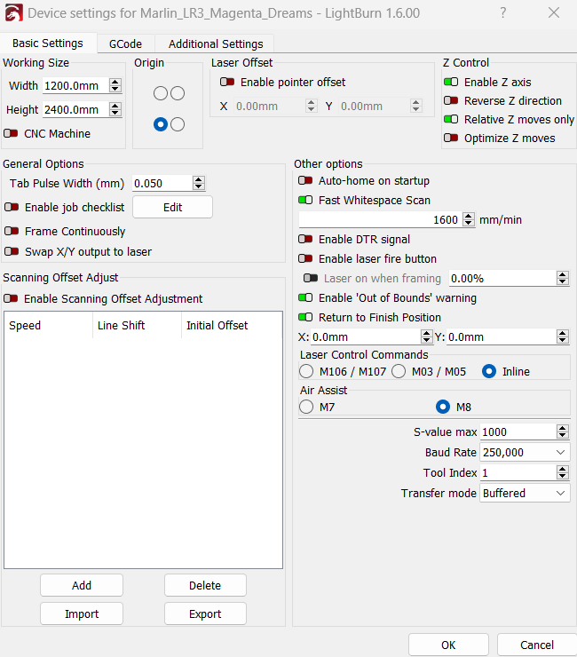Image resolution: width=577 pixels, height=657 pixels.
Task: Click the Initial Offset column header
Action: coord(232,325)
